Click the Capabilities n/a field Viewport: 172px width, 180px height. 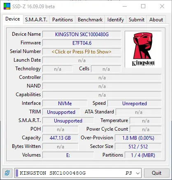pyautogui.click(x=102, y=95)
